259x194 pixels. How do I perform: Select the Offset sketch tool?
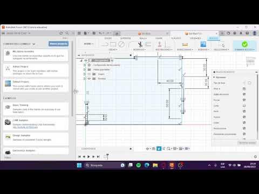pos(148,44)
